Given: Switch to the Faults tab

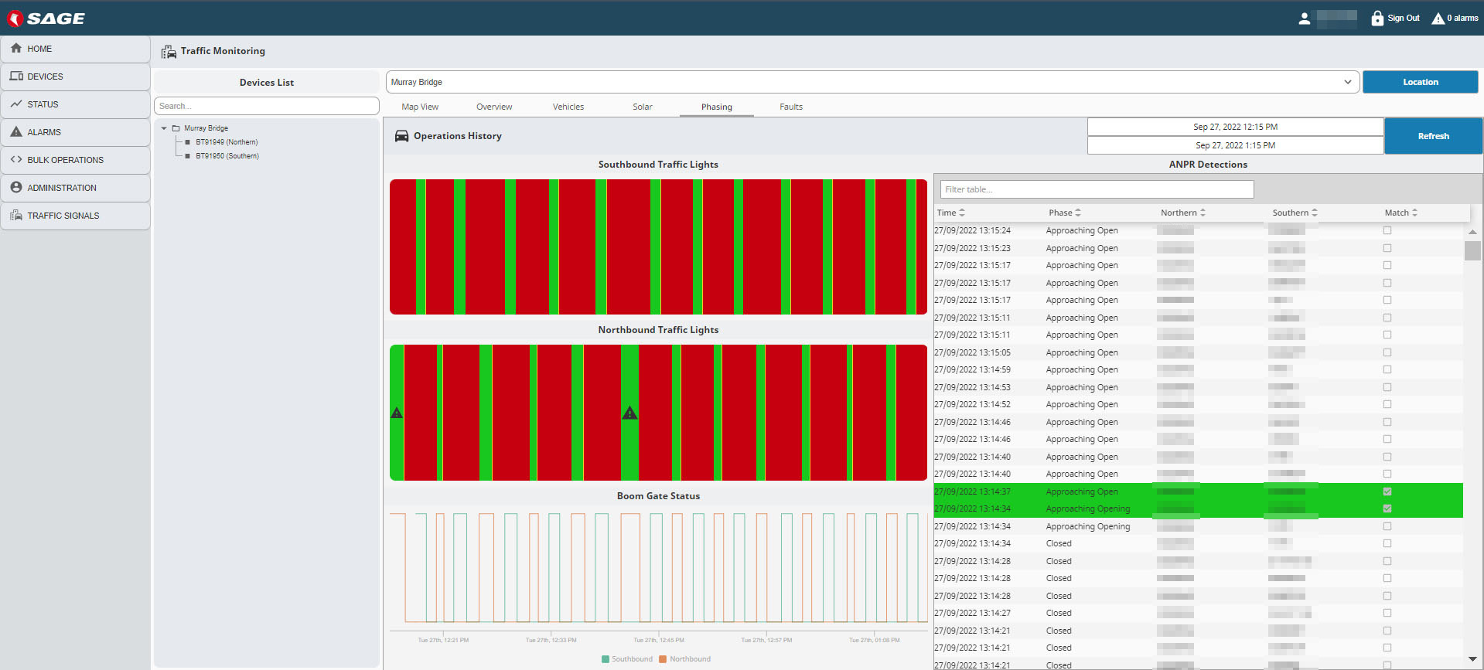Looking at the screenshot, I should pos(790,107).
